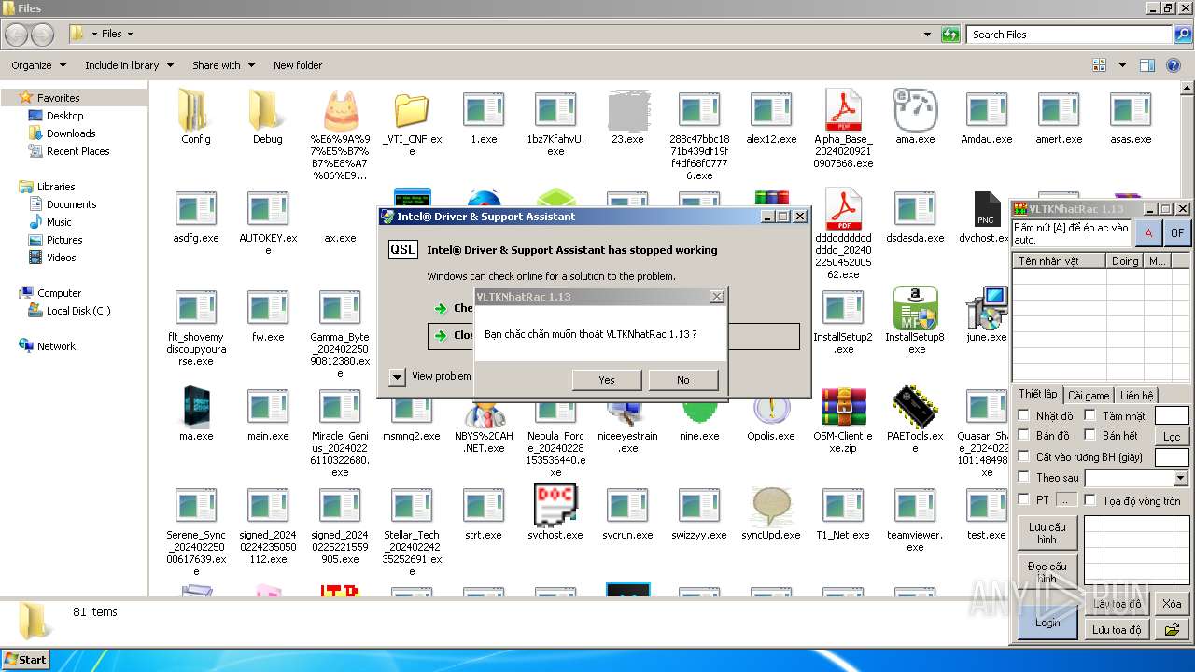1195x672 pixels.
Task: Enable the Bán đồ checkbox
Action: click(x=1024, y=435)
